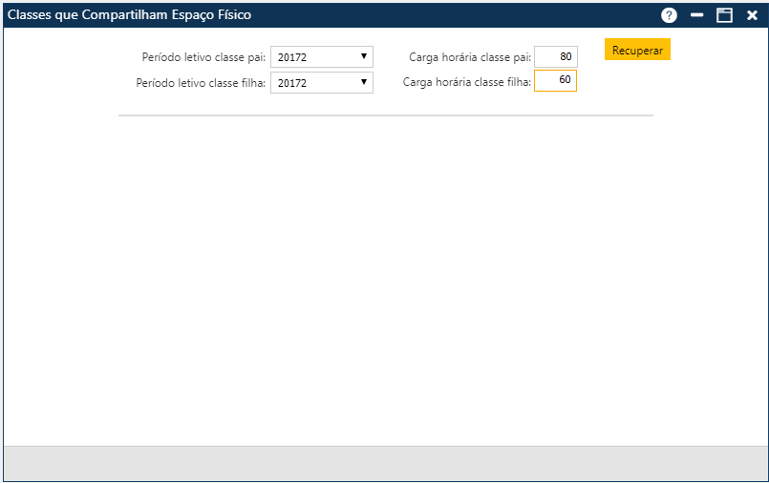Click the horizontal separator line below the filters
Viewport: 769px width, 483px height.
point(385,115)
